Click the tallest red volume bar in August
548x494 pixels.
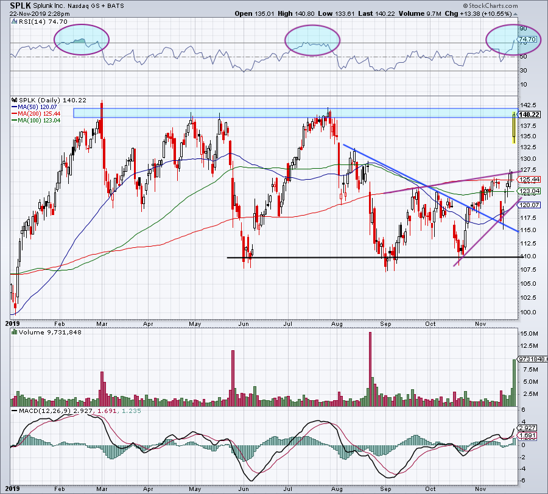tap(370, 369)
